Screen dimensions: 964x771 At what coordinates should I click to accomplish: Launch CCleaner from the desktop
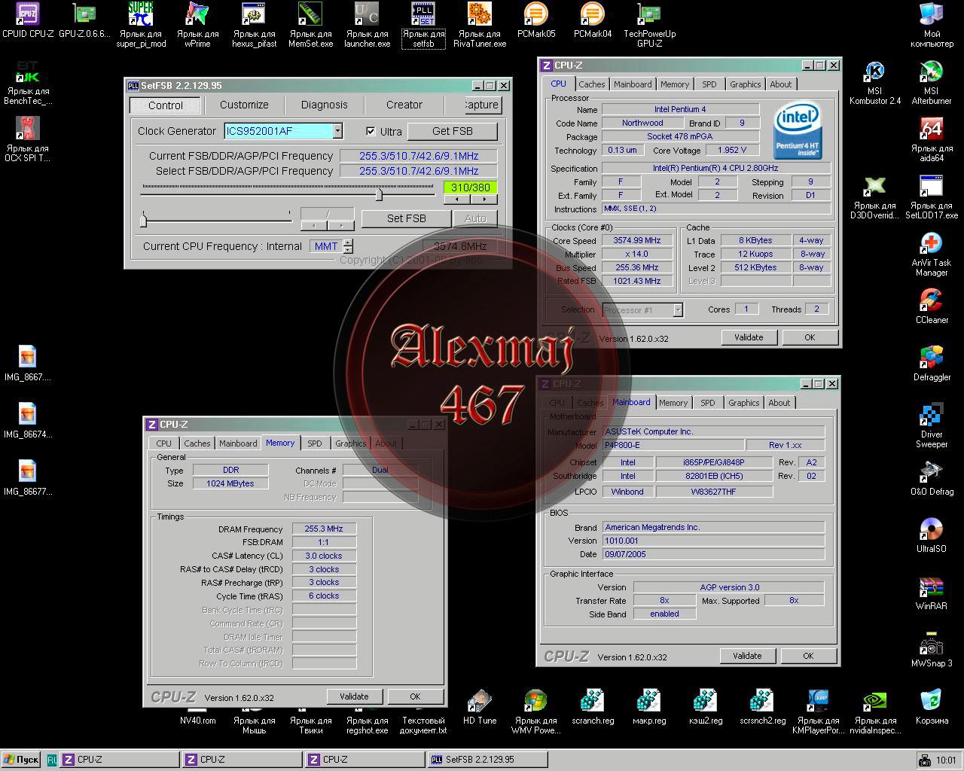pos(932,300)
